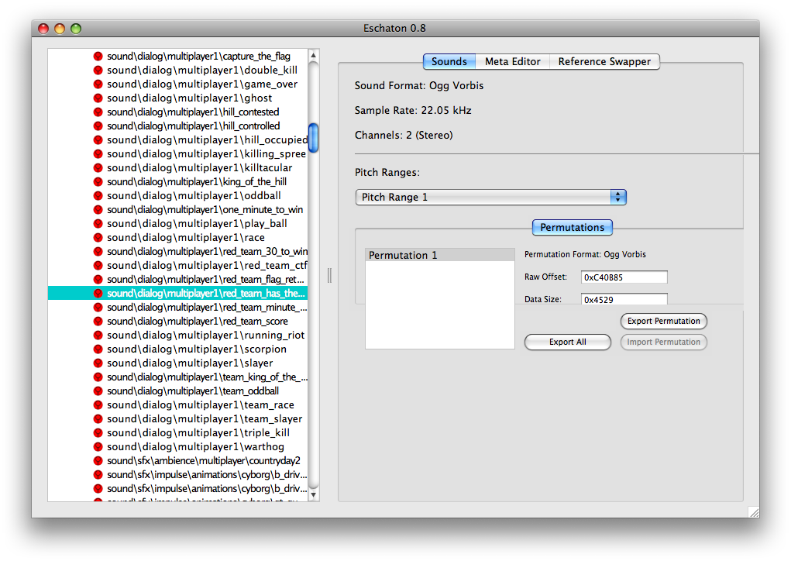Click the Raw Offset input field

[x=624, y=277]
